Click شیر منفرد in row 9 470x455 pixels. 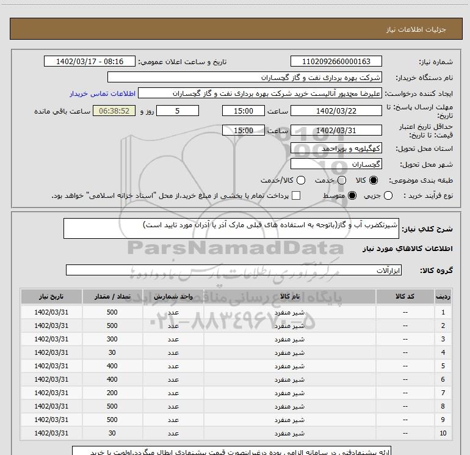click(289, 420)
